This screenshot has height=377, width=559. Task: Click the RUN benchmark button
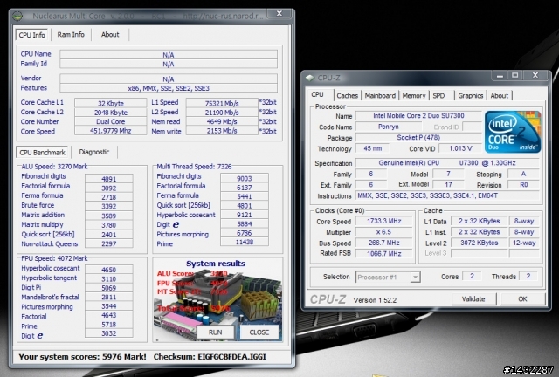point(216,332)
